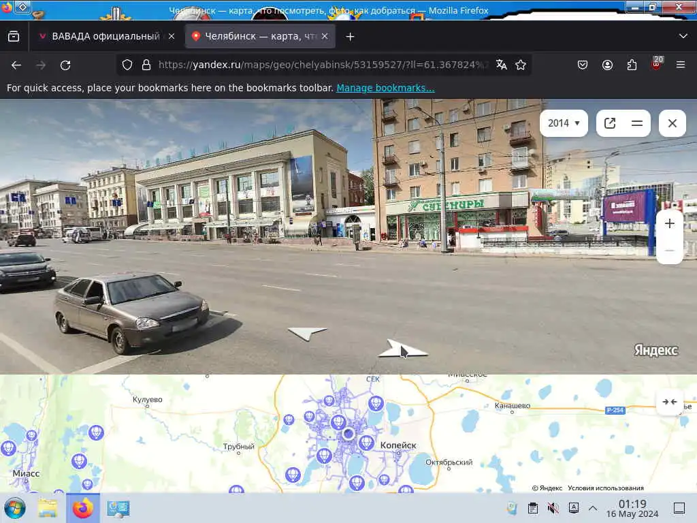697x523 pixels.
Task: Translate this page using address bar icon
Action: click(502, 65)
